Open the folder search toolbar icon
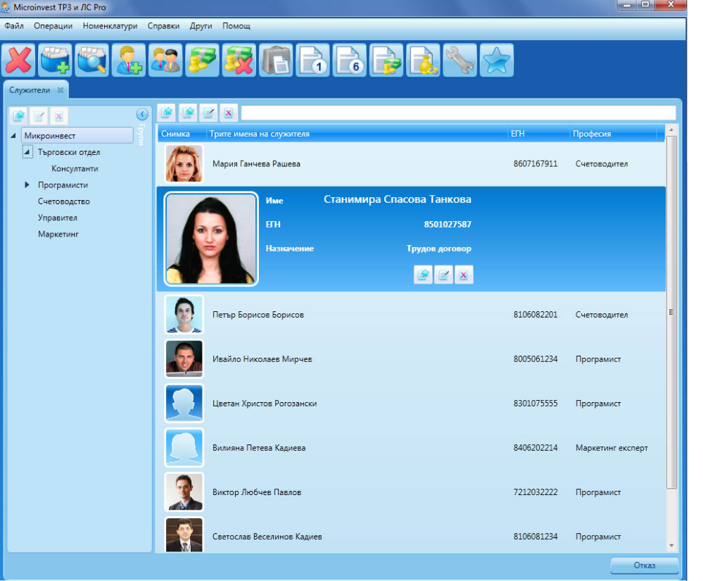The height and width of the screenshot is (581, 703). click(92, 61)
